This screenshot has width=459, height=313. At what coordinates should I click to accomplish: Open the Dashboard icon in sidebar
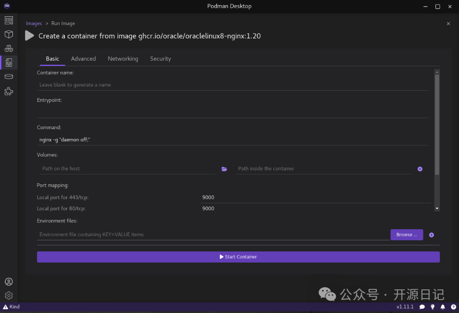click(x=8, y=20)
